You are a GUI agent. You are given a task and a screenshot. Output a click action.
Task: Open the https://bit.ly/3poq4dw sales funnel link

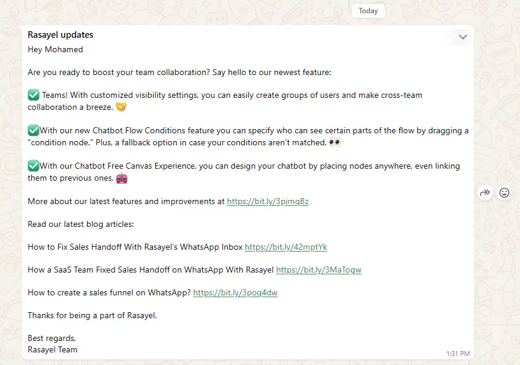tap(235, 293)
